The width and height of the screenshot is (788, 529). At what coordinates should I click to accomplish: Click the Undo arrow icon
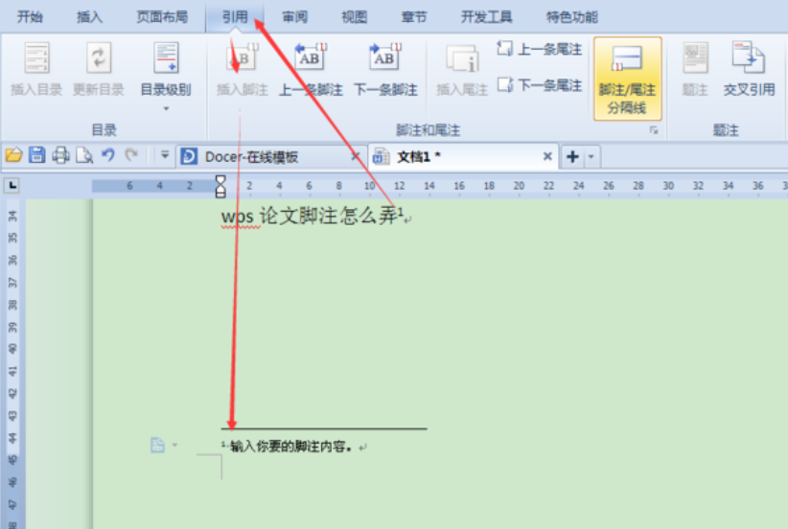coord(107,155)
